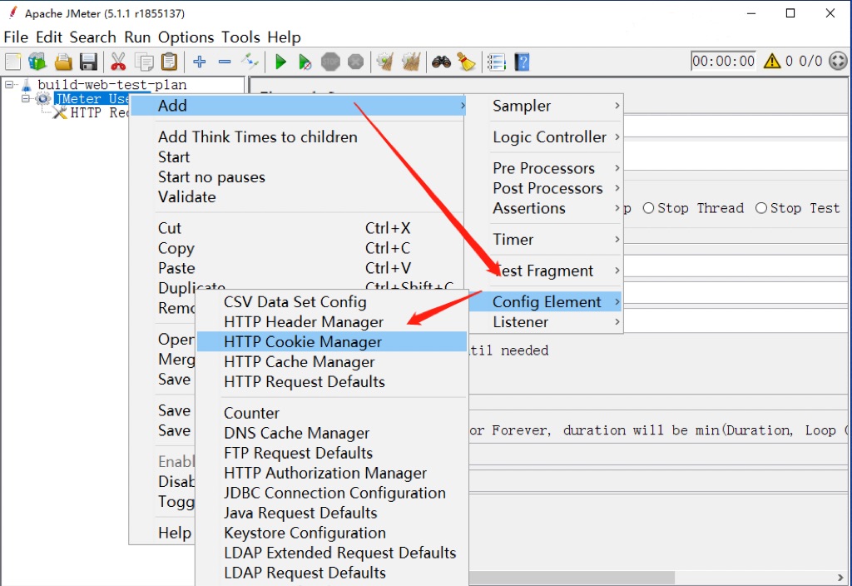Save the test plan with floppy icon

pos(88,62)
